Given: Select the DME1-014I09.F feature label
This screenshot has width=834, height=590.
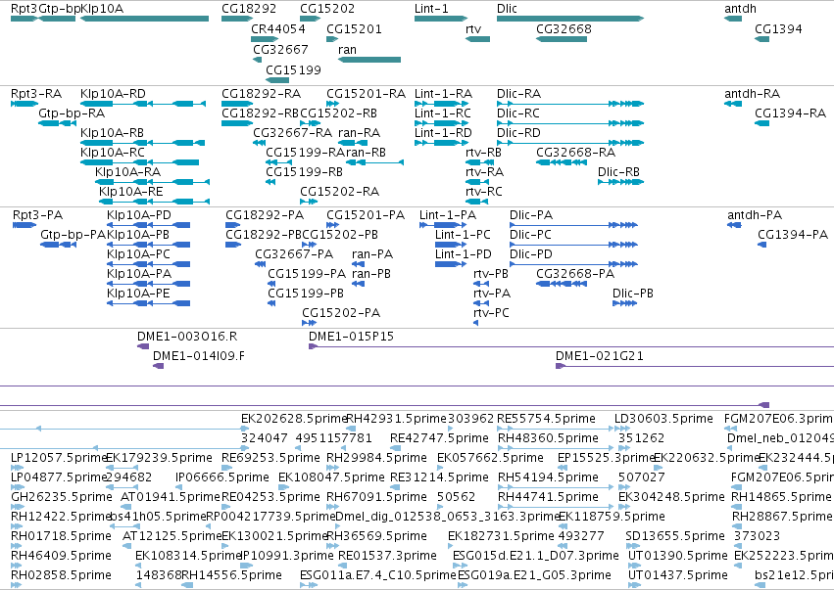Looking at the screenshot, I should click(199, 356).
